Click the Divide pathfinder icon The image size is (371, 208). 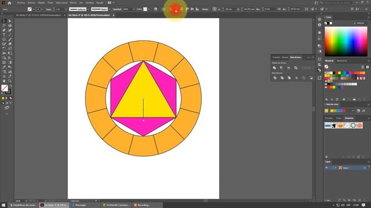(275, 78)
